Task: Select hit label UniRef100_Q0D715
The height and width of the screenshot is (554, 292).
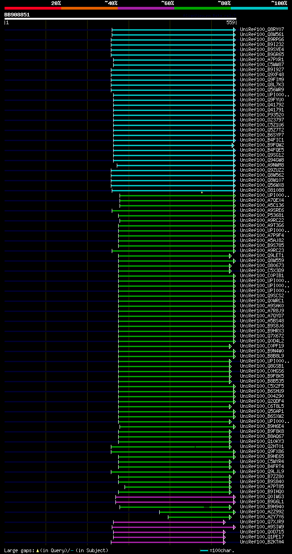Action: pyautogui.click(x=262, y=532)
